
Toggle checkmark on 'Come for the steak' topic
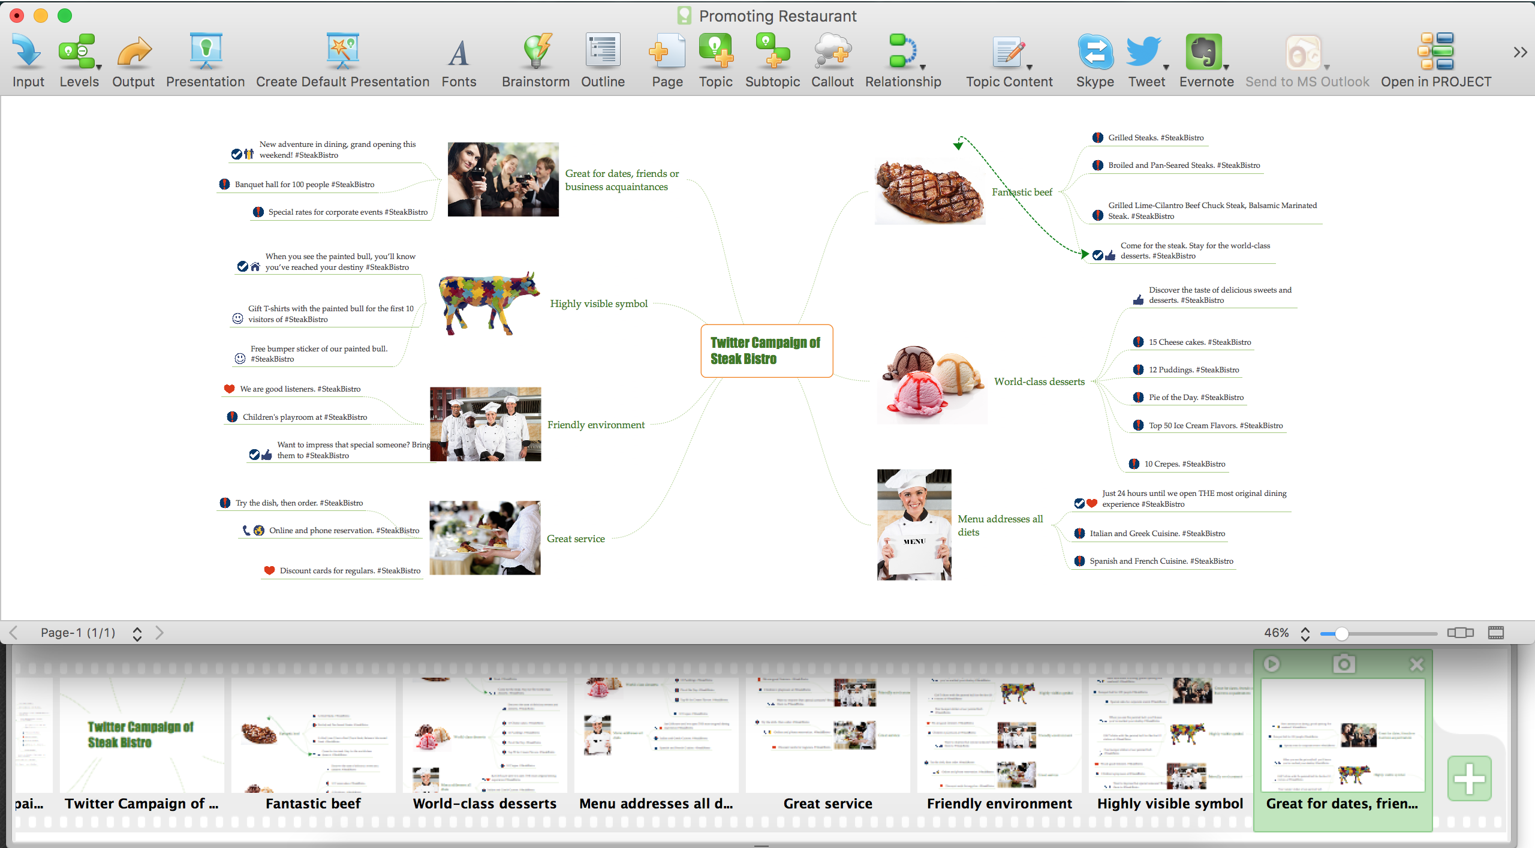[1097, 255]
